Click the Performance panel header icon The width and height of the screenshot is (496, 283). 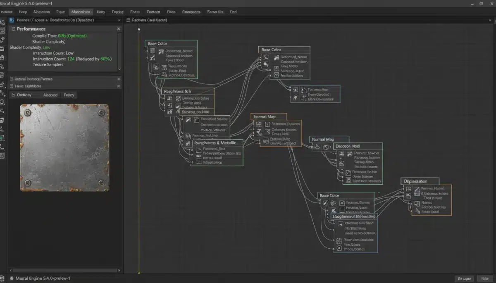tap(14, 29)
